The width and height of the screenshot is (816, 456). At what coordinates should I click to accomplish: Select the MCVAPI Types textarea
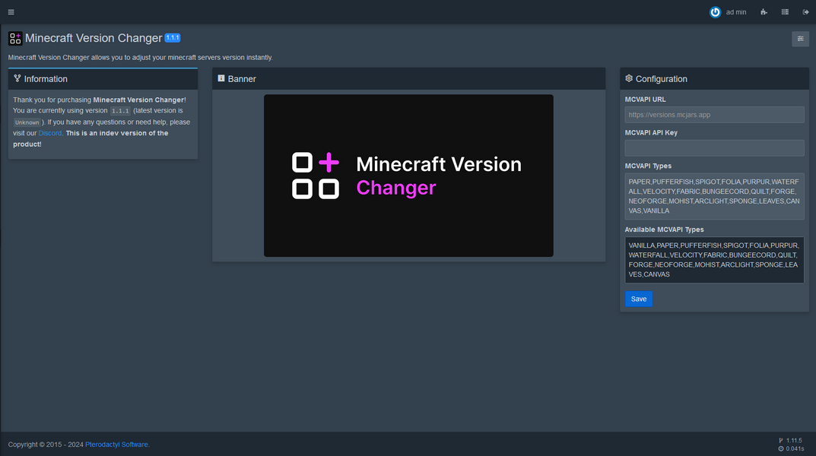(x=713, y=195)
